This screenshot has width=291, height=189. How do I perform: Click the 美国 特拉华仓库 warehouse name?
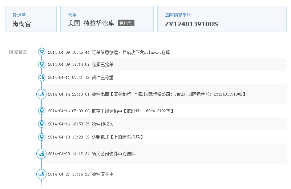91,23
